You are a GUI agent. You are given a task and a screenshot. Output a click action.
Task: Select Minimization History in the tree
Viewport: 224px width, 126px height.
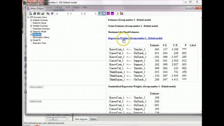click(41, 37)
